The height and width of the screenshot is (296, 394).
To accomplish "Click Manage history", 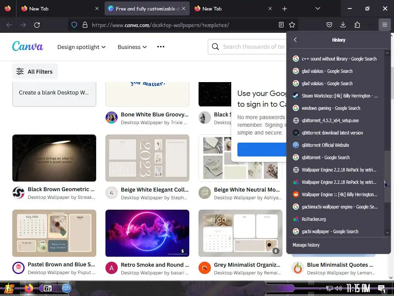I will 306,245.
